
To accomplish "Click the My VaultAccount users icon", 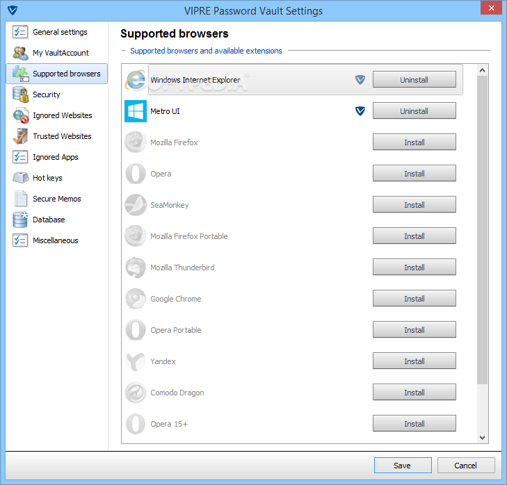I will [x=20, y=53].
